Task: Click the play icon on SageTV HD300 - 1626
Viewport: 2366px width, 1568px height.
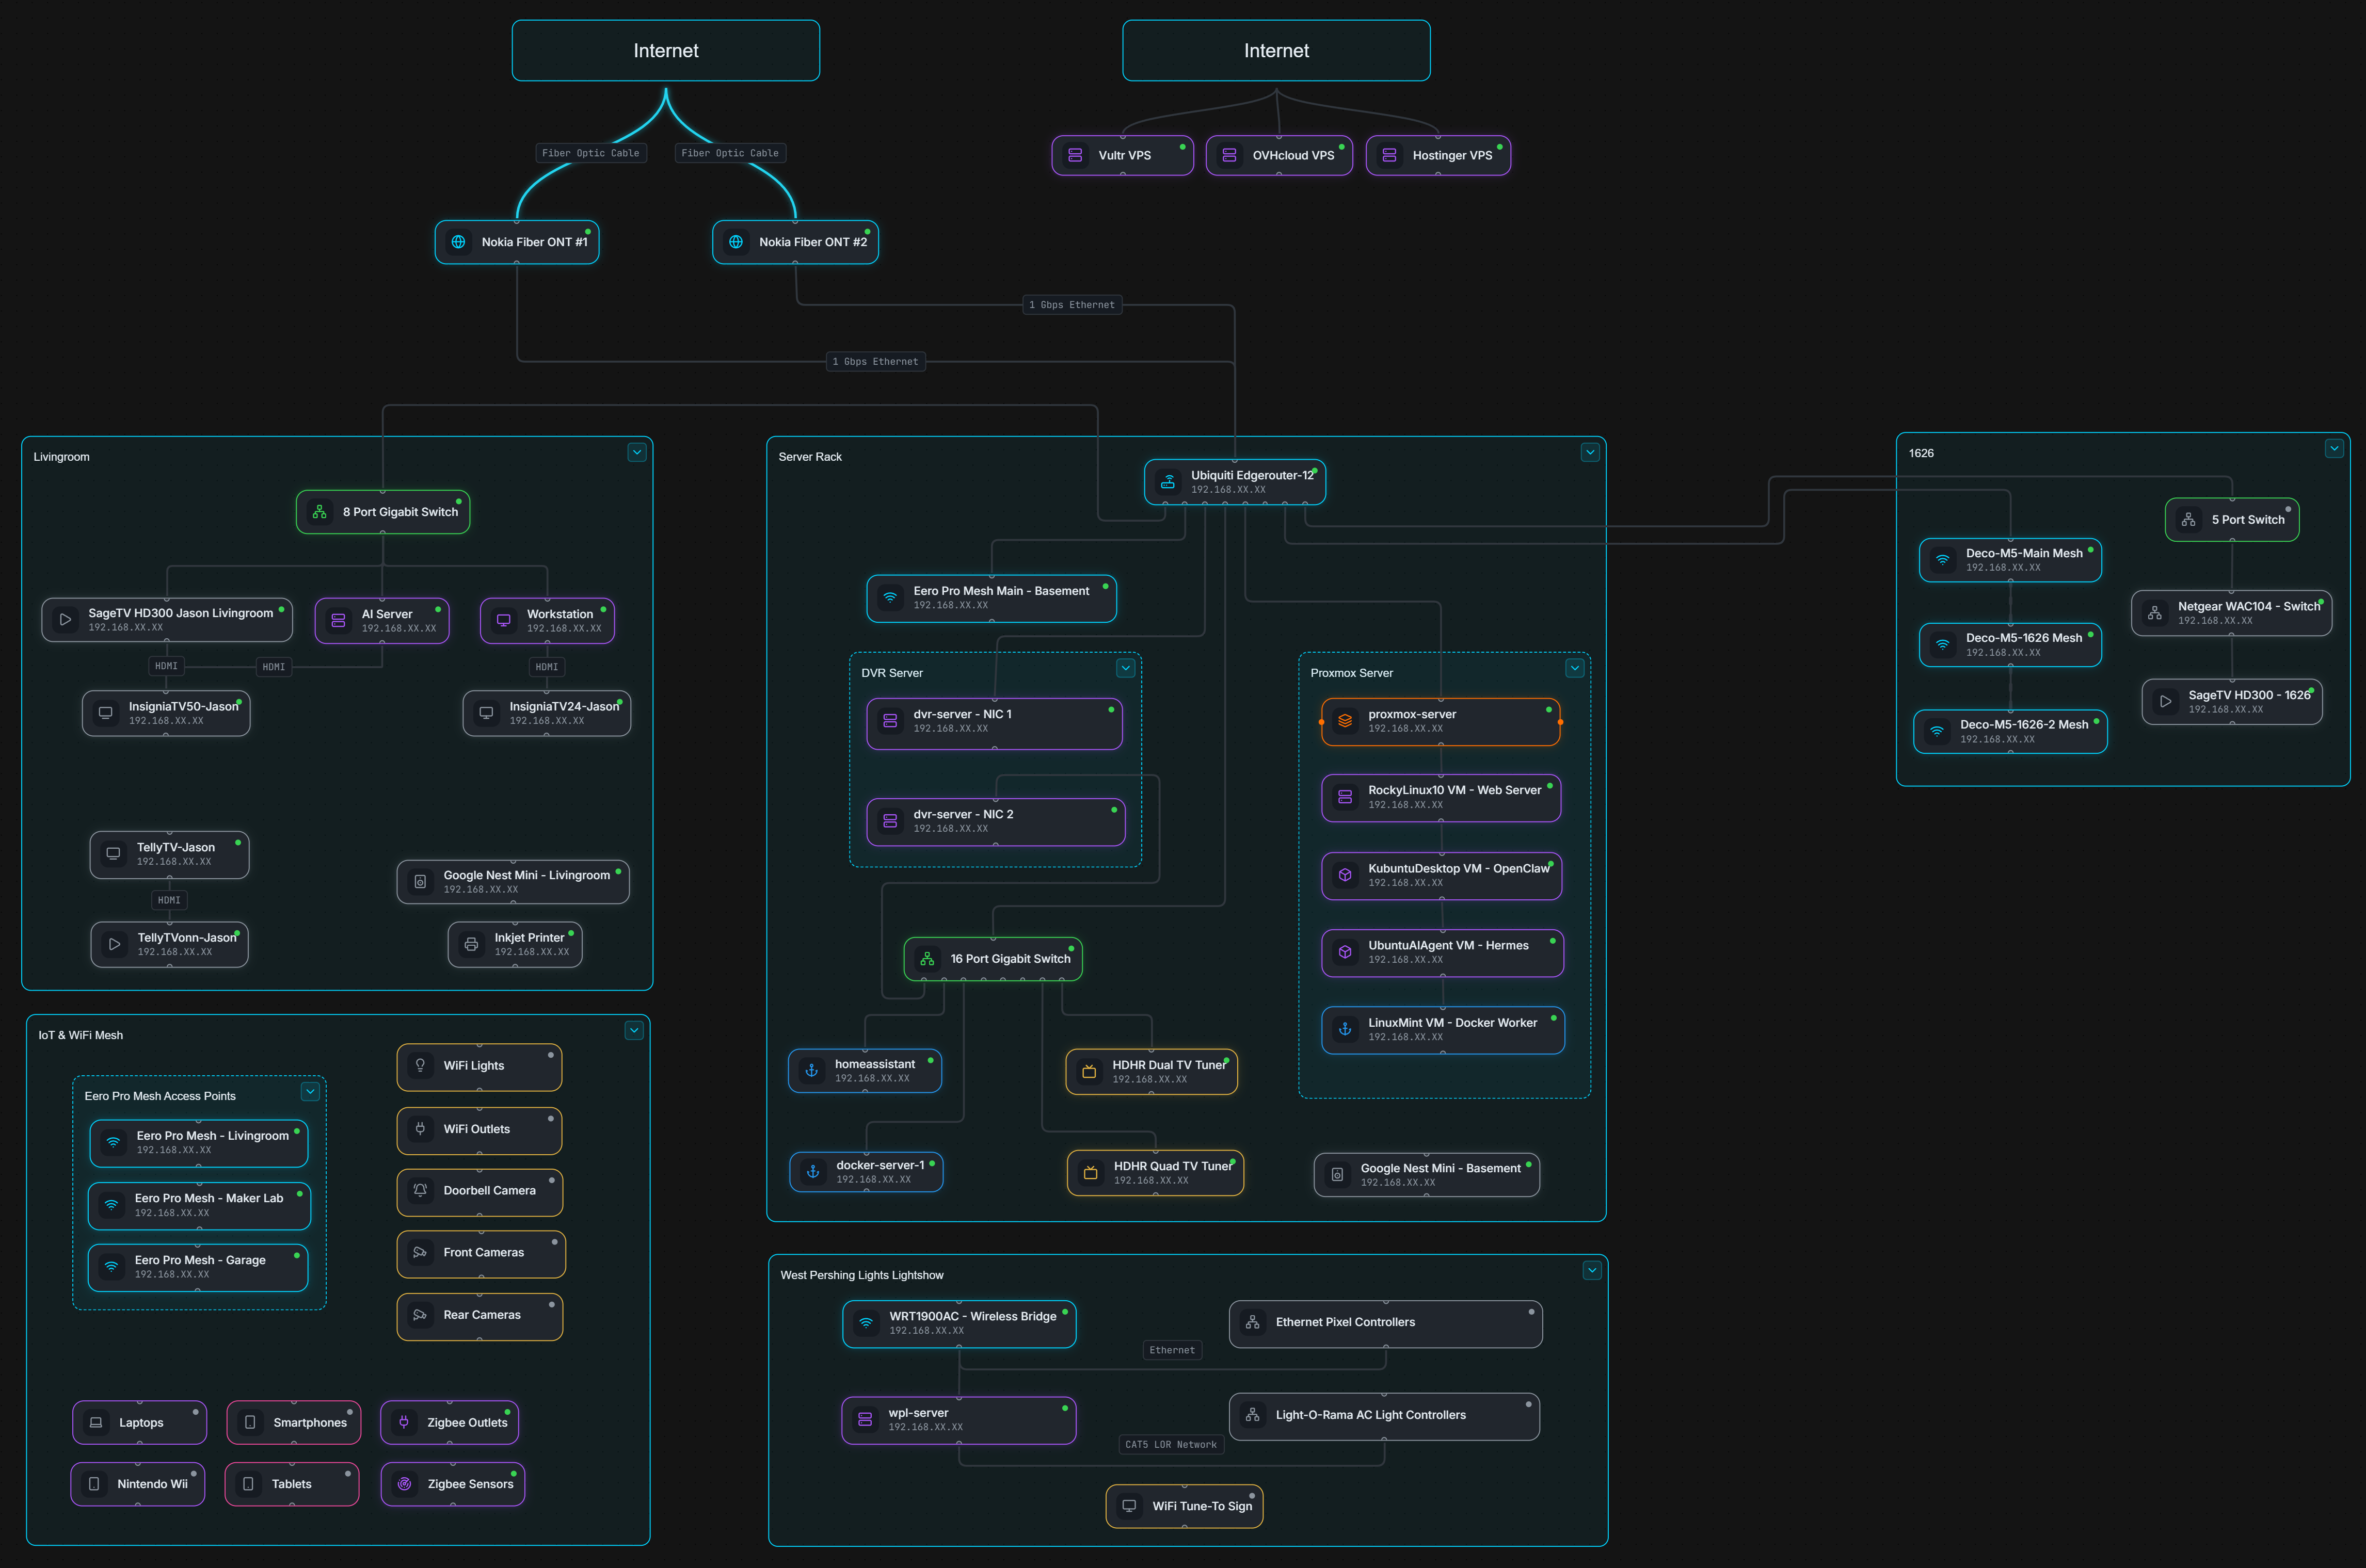Action: pos(2165,702)
